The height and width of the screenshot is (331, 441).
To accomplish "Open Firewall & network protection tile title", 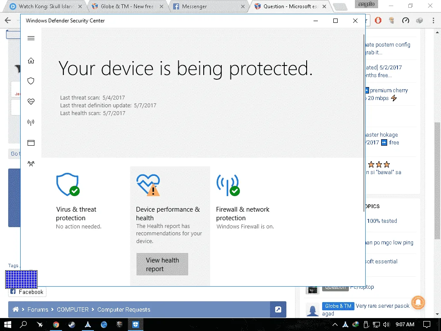I will pos(242,214).
